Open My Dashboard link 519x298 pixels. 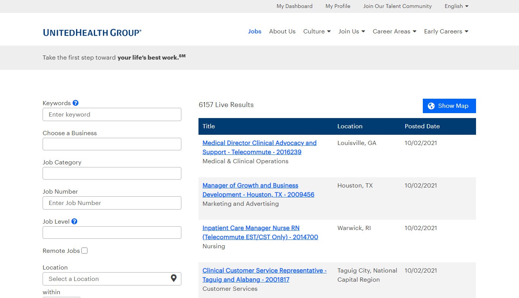pyautogui.click(x=294, y=6)
